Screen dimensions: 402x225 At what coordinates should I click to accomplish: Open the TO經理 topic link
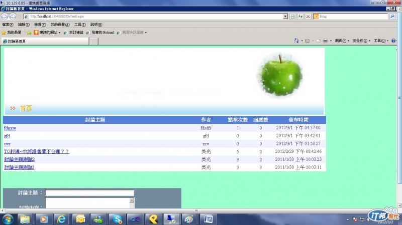point(36,152)
